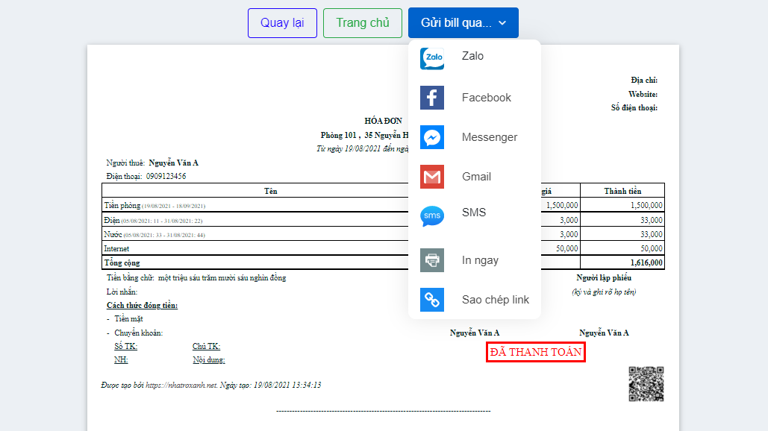Click the Chủ TK label

point(206,346)
